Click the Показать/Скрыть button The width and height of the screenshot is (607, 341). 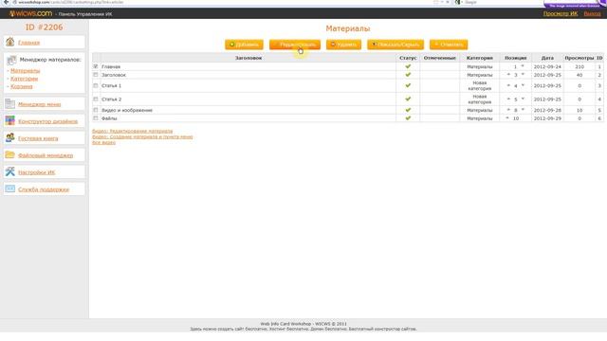click(395, 45)
